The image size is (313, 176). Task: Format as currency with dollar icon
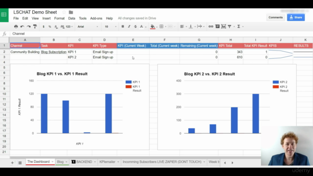pos(44,26)
